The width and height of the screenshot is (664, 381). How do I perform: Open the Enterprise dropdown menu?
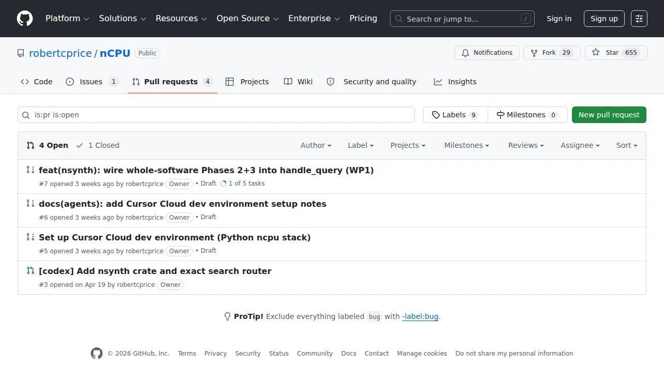pyautogui.click(x=314, y=19)
